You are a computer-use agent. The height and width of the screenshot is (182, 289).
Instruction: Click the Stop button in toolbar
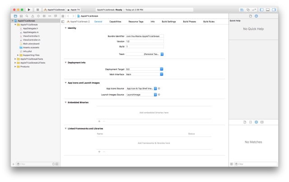pyautogui.click(x=37, y=9)
